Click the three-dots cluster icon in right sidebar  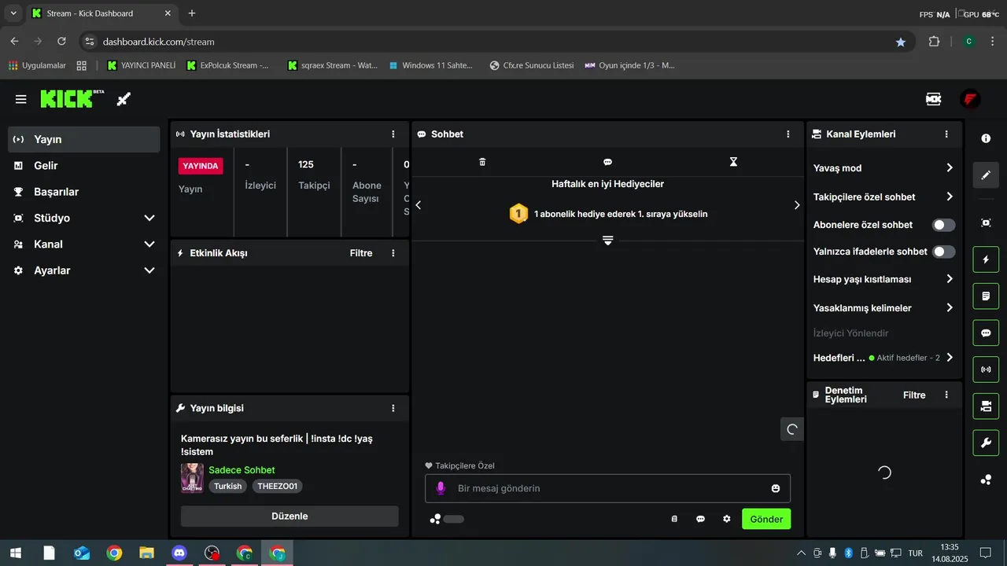click(986, 480)
